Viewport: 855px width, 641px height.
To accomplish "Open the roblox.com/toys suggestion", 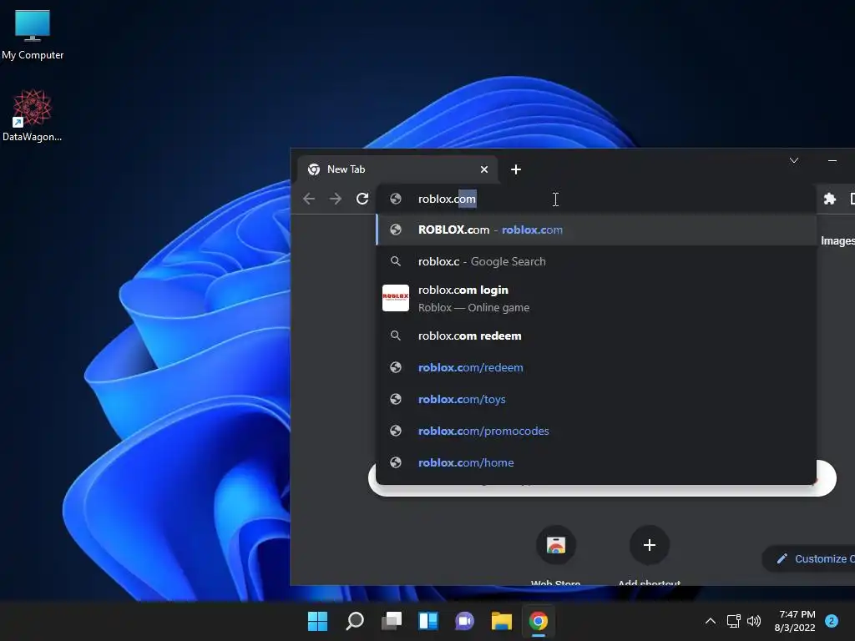I will 596,399.
